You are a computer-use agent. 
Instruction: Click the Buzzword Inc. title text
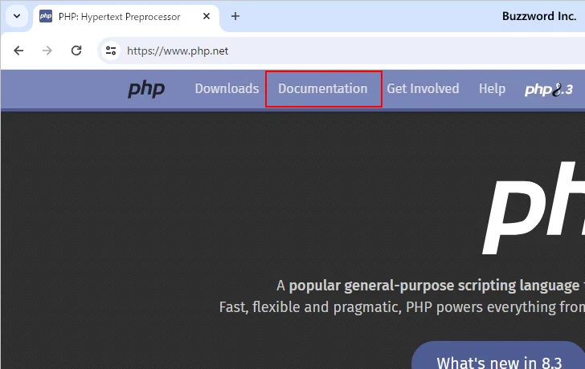[x=539, y=16]
